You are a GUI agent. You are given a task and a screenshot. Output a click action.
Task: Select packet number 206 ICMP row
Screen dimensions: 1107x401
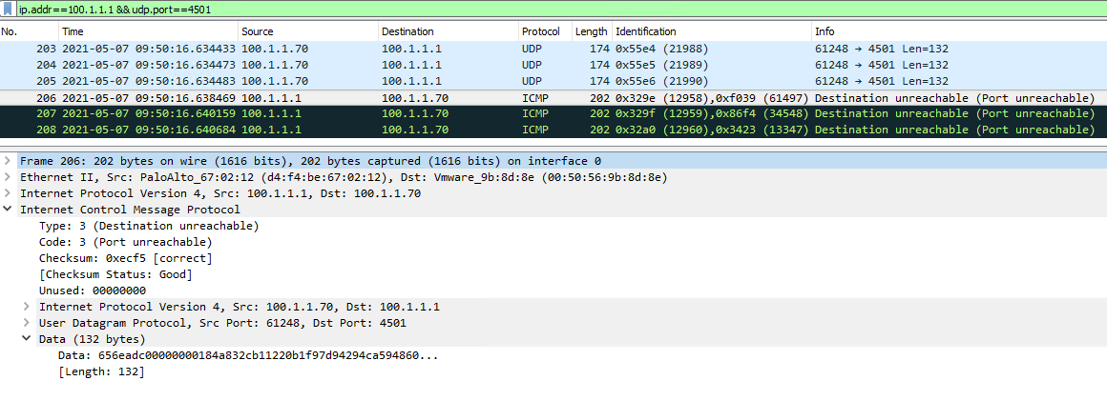[553, 98]
